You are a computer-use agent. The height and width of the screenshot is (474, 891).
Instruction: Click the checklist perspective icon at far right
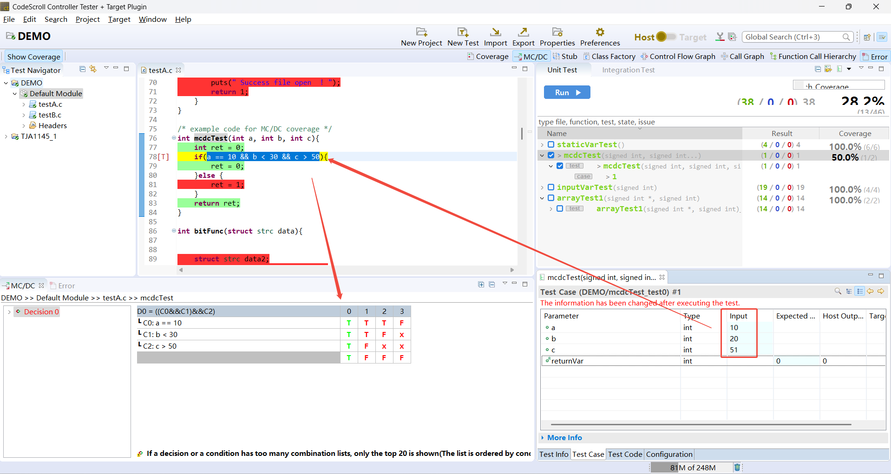point(882,37)
